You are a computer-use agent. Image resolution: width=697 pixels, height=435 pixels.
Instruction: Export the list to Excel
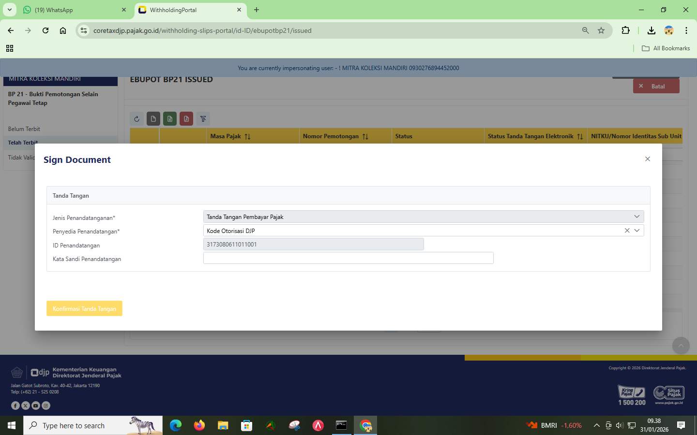coord(170,118)
